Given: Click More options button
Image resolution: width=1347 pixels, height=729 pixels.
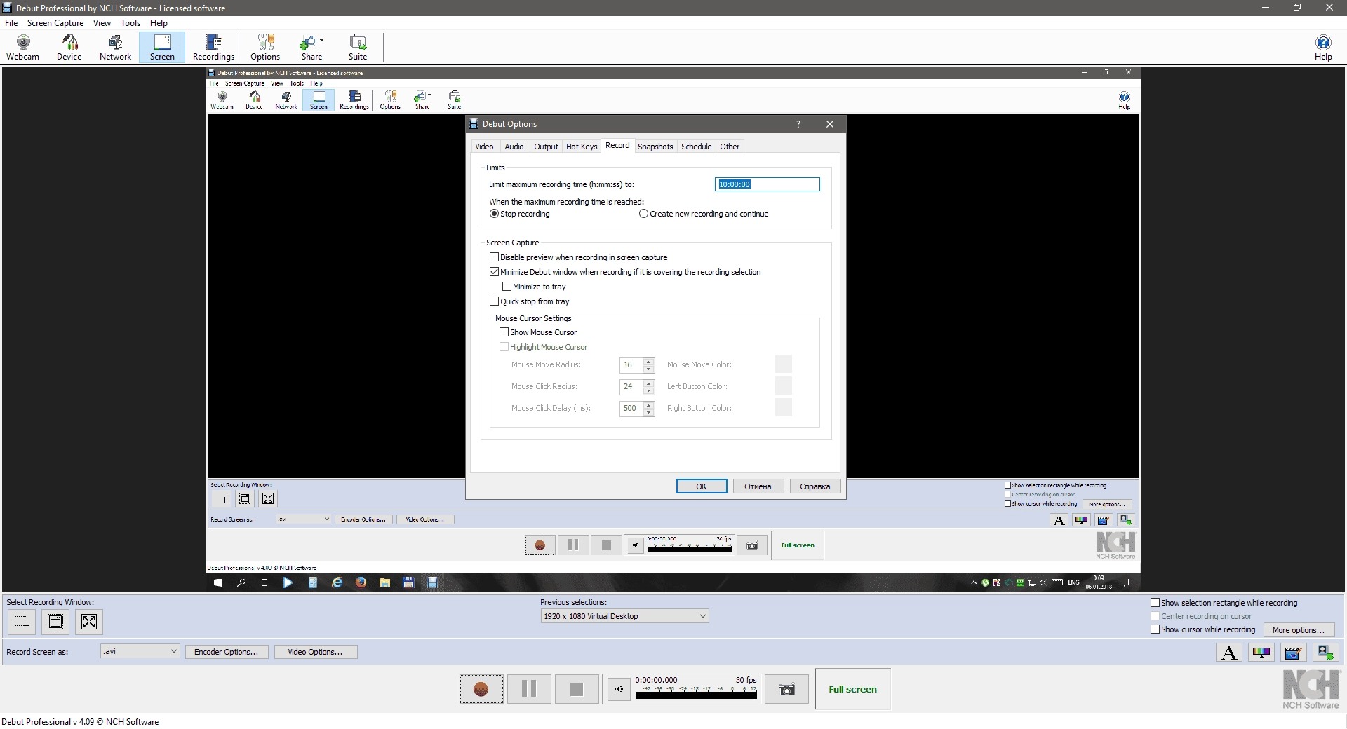Looking at the screenshot, I should (1299, 630).
